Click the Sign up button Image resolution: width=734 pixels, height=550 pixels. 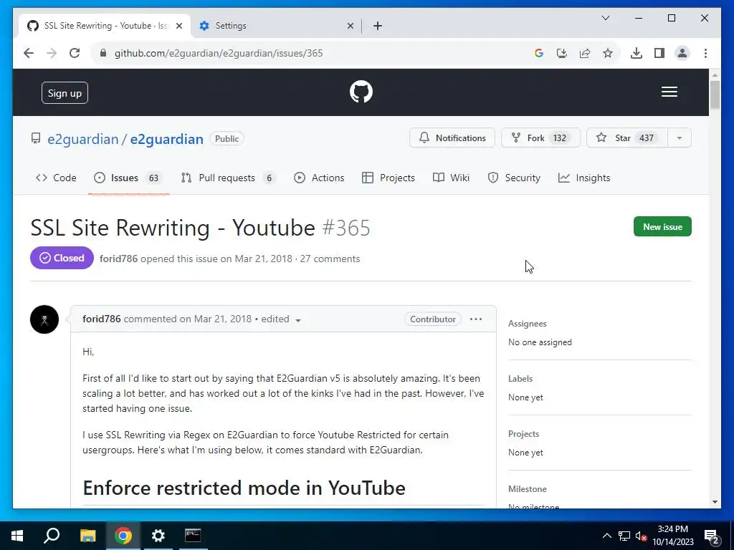coord(65,93)
